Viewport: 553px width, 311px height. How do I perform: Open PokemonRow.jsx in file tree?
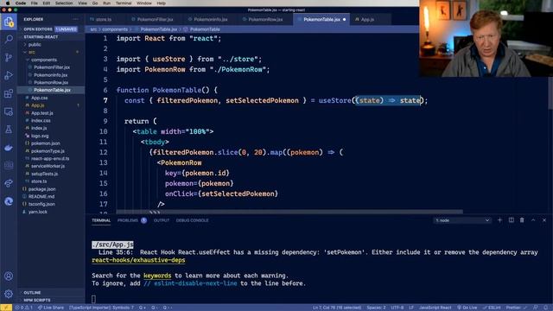pyautogui.click(x=51, y=82)
